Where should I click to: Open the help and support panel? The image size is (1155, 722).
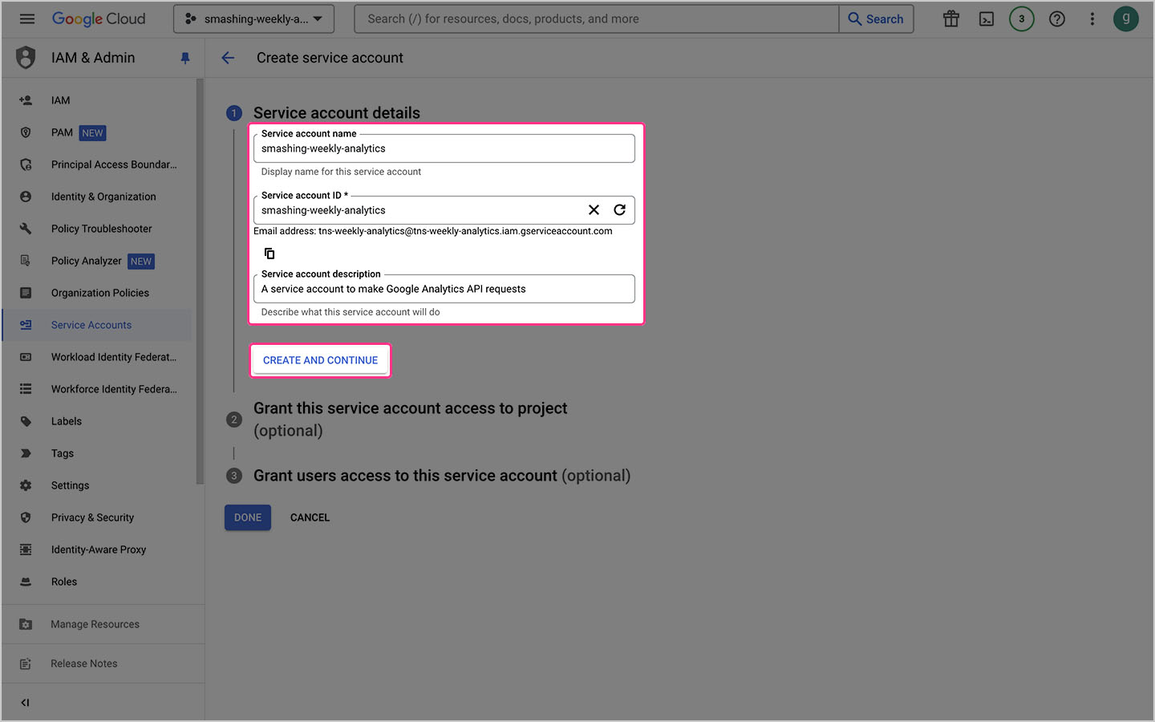1056,18
